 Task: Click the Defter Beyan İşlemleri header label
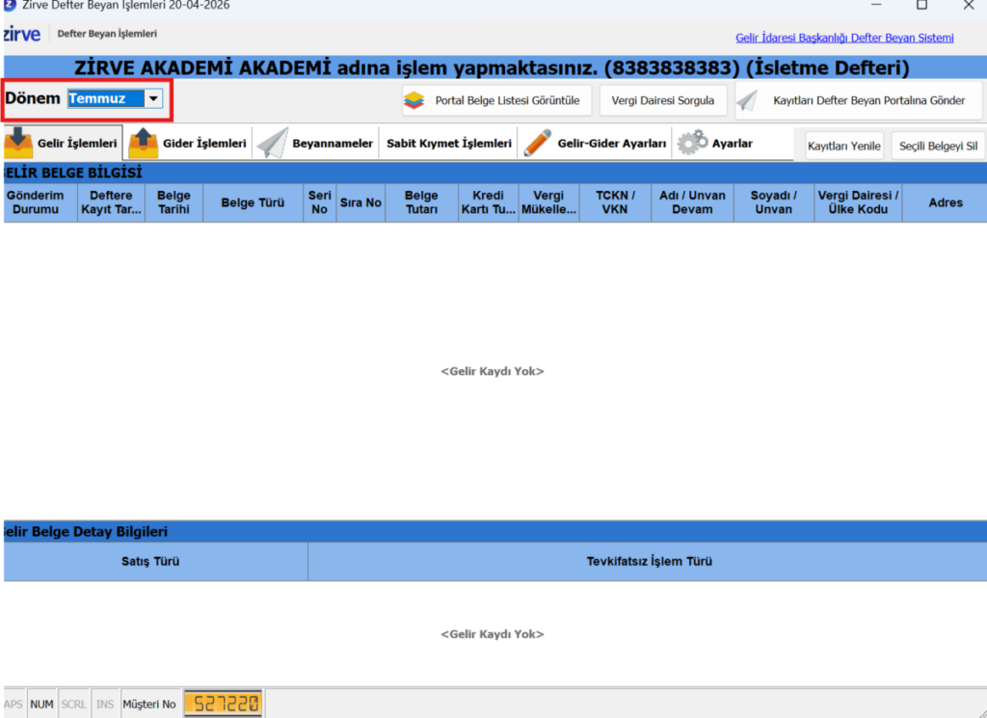[107, 34]
